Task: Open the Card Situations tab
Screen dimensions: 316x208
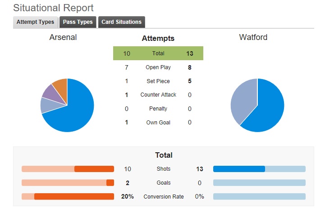Action: [x=122, y=22]
